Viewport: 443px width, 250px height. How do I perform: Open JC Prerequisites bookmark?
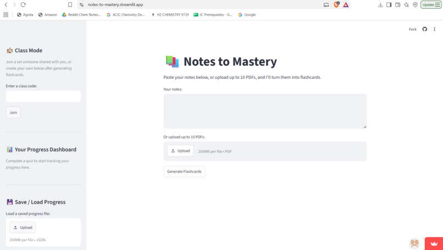(x=213, y=15)
